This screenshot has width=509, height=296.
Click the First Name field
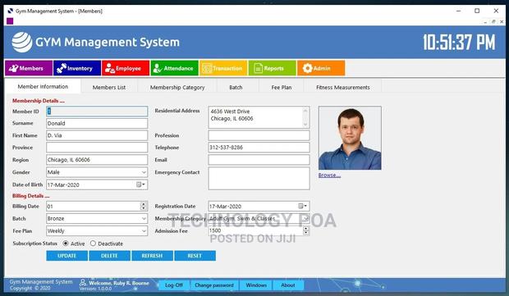pyautogui.click(x=97, y=135)
